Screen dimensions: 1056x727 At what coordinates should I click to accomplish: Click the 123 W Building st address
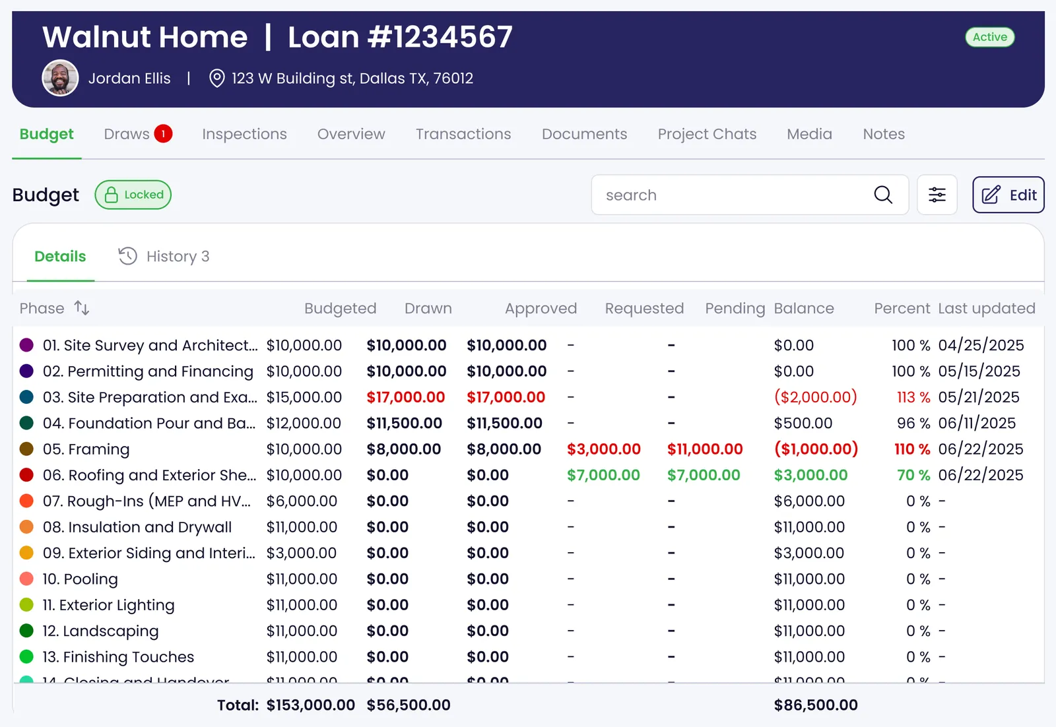[352, 79]
